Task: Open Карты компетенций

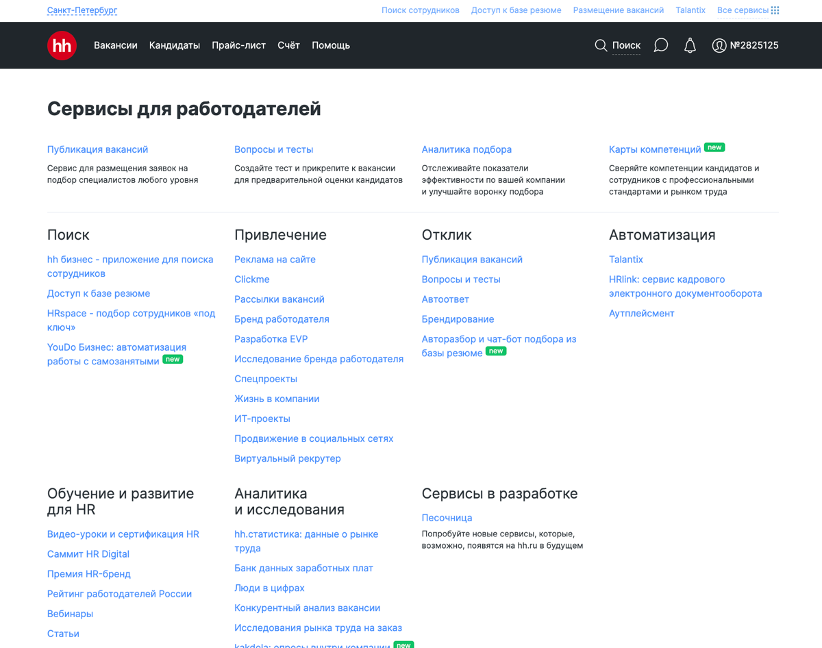Action: pos(655,149)
